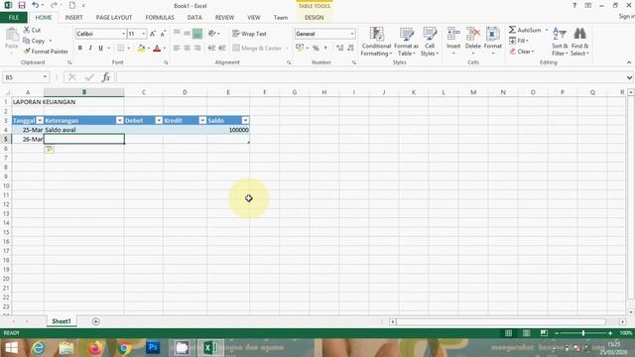Activate Format Painter

click(46, 52)
